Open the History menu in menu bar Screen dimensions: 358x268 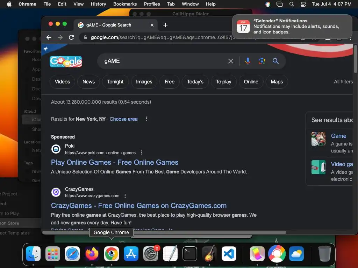point(98,4)
